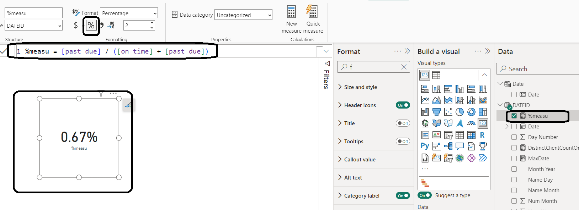Screen dimensions: 579x210
Task: Open Quick measure dialog
Action: pos(313,20)
